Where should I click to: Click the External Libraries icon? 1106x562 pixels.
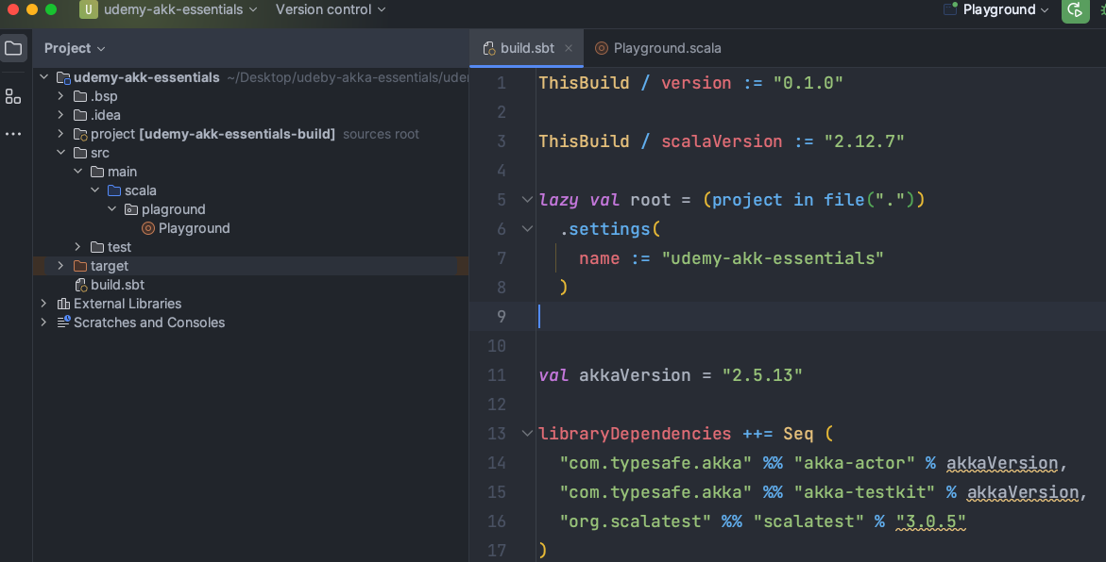(x=63, y=304)
